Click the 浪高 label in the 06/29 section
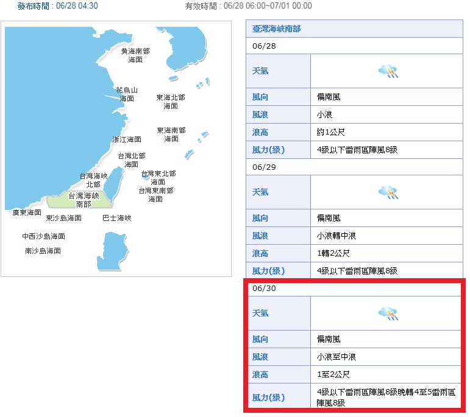The height and width of the screenshot is (417, 470). 260,253
